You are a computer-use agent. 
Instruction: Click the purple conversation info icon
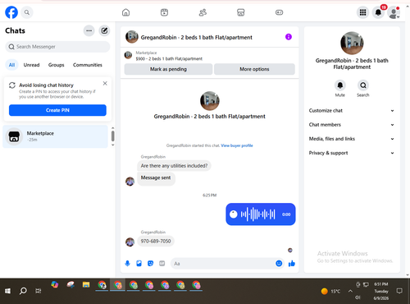pos(289,37)
